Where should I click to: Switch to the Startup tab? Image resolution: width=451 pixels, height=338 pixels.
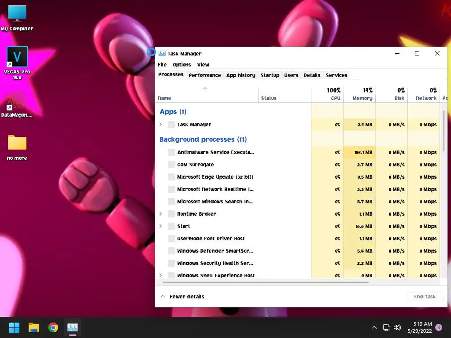tap(270, 75)
